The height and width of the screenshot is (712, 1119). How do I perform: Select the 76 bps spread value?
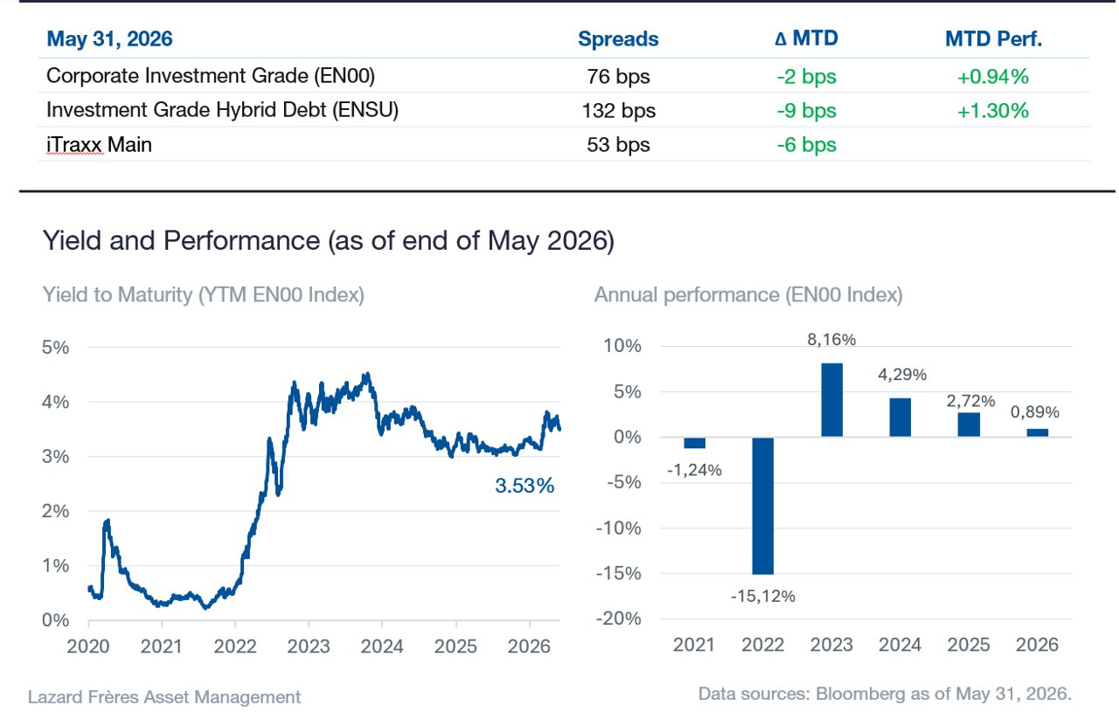tap(618, 77)
